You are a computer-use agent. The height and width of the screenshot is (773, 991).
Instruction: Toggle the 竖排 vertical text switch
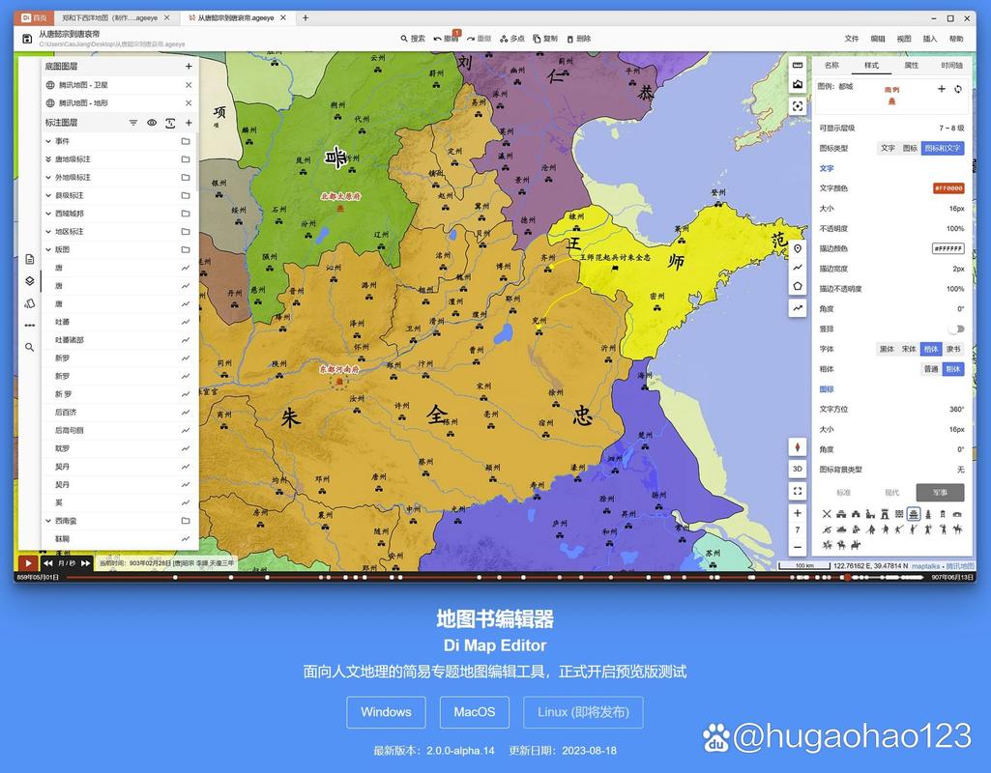click(x=957, y=329)
